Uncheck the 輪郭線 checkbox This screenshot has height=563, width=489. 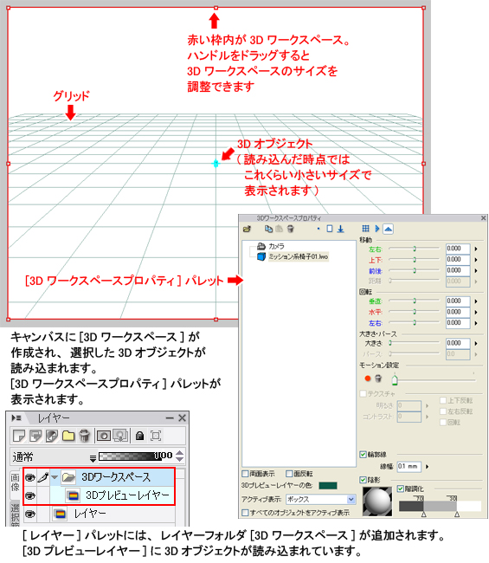click(364, 454)
